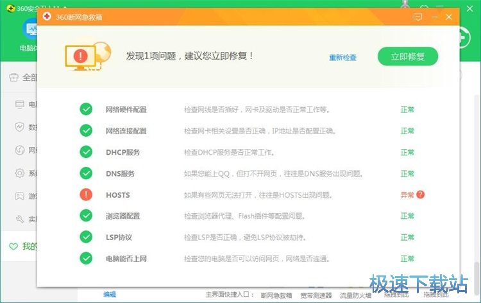
Task: Minimize the 360断网急救箱 dialog
Action: [x=434, y=17]
